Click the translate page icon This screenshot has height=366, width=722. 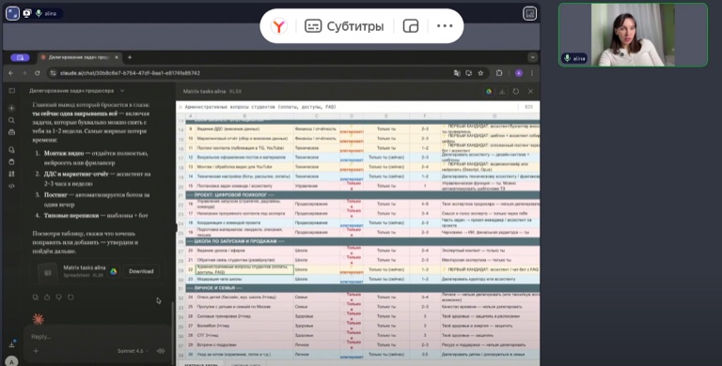(457, 73)
